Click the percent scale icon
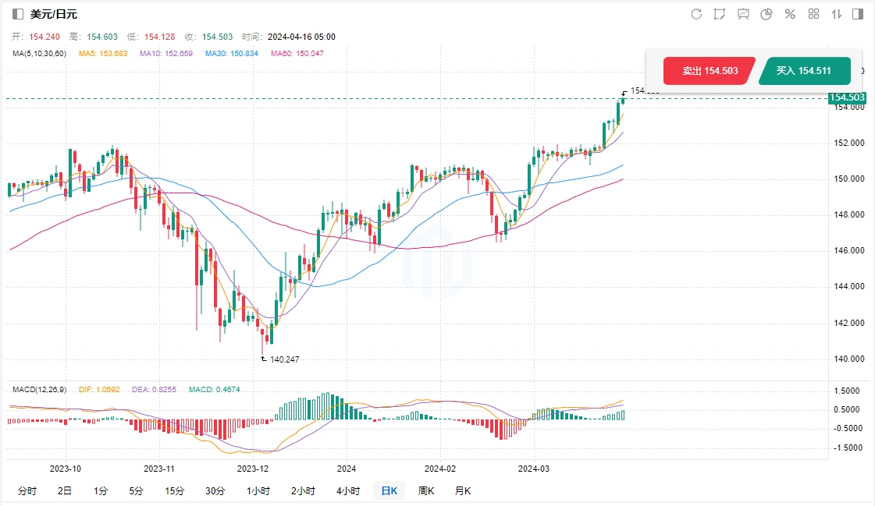This screenshot has height=506, width=875. (790, 14)
